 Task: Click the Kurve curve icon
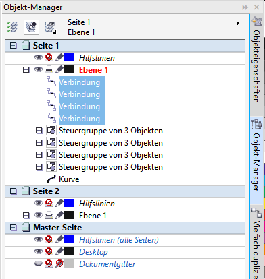point(51,179)
